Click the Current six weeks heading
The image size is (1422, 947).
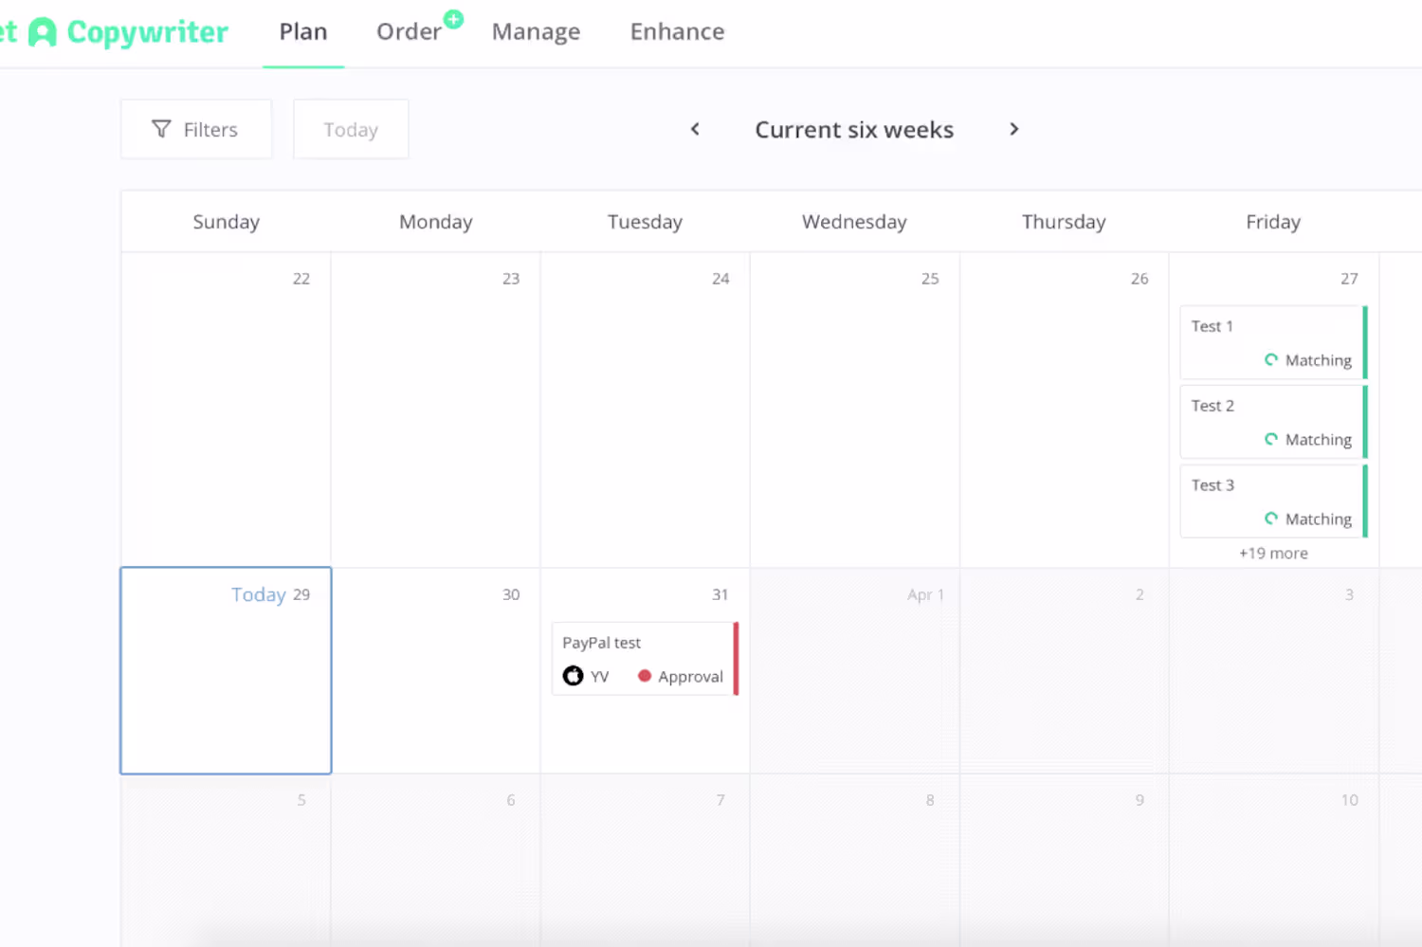[854, 130]
